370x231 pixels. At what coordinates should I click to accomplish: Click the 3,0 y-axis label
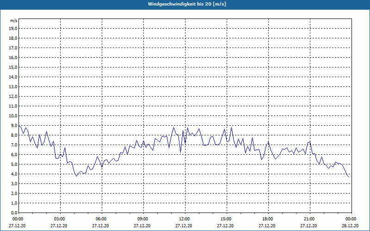tap(14, 183)
